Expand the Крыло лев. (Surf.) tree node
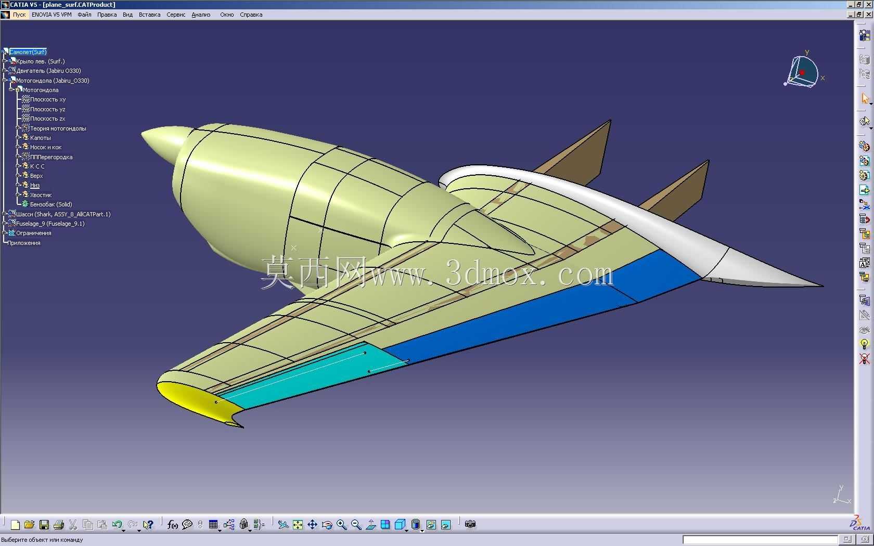This screenshot has height=546, width=874. (5, 61)
